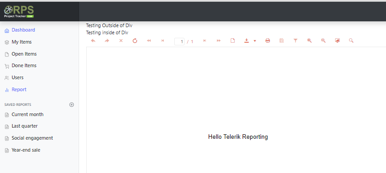This screenshot has height=173, width=386.
Task: Search in report with magnifier icon
Action: (x=351, y=40)
